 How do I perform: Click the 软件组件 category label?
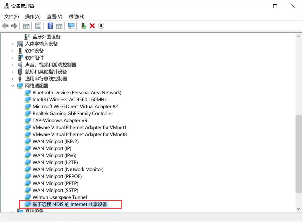34,58
